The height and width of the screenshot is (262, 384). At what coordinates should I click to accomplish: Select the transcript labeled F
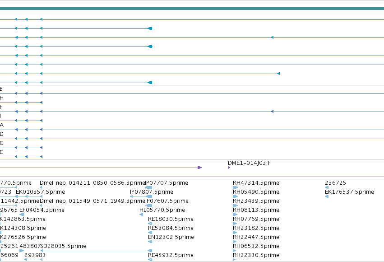click(192, 112)
